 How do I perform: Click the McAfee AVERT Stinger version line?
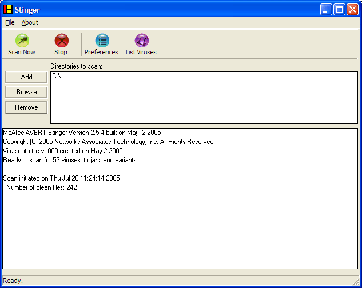82,133
